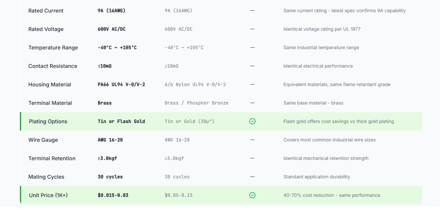
Task: Click the dash indicator in Housing Material row
Action: (252, 84)
